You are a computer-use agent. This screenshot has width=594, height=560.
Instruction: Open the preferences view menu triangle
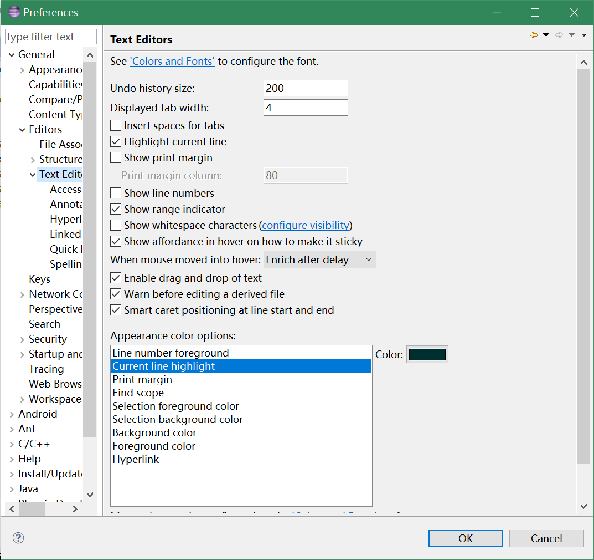click(584, 35)
